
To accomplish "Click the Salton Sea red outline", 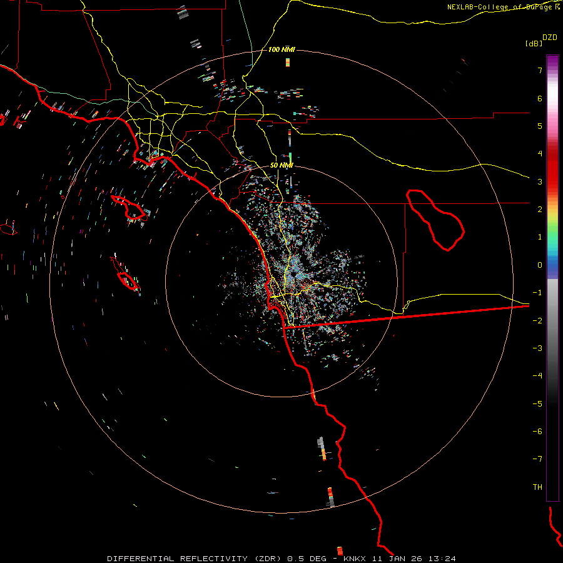I will coord(435,220).
